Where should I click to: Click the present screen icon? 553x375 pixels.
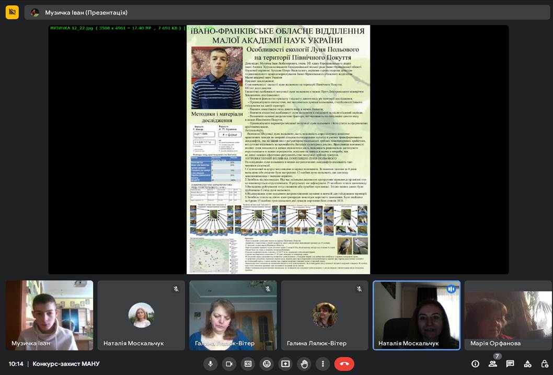click(x=285, y=364)
